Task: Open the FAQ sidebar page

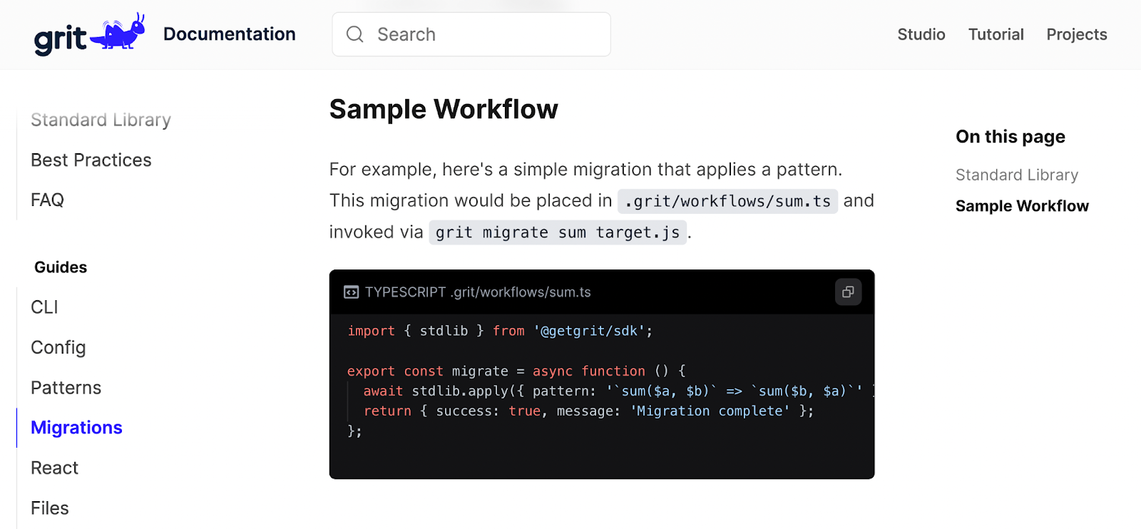Action: (48, 200)
